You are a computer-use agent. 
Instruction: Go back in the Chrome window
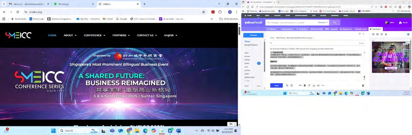click(4, 12)
